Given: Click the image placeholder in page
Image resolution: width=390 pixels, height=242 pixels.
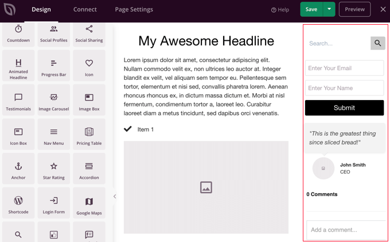Looking at the screenshot, I should 206,187.
